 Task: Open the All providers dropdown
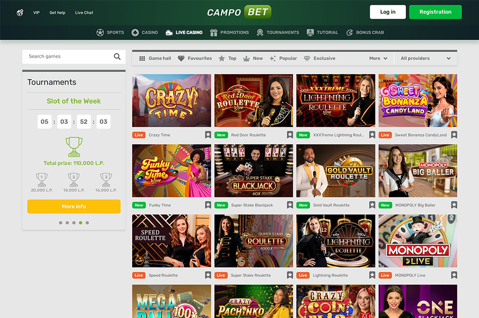tap(425, 58)
